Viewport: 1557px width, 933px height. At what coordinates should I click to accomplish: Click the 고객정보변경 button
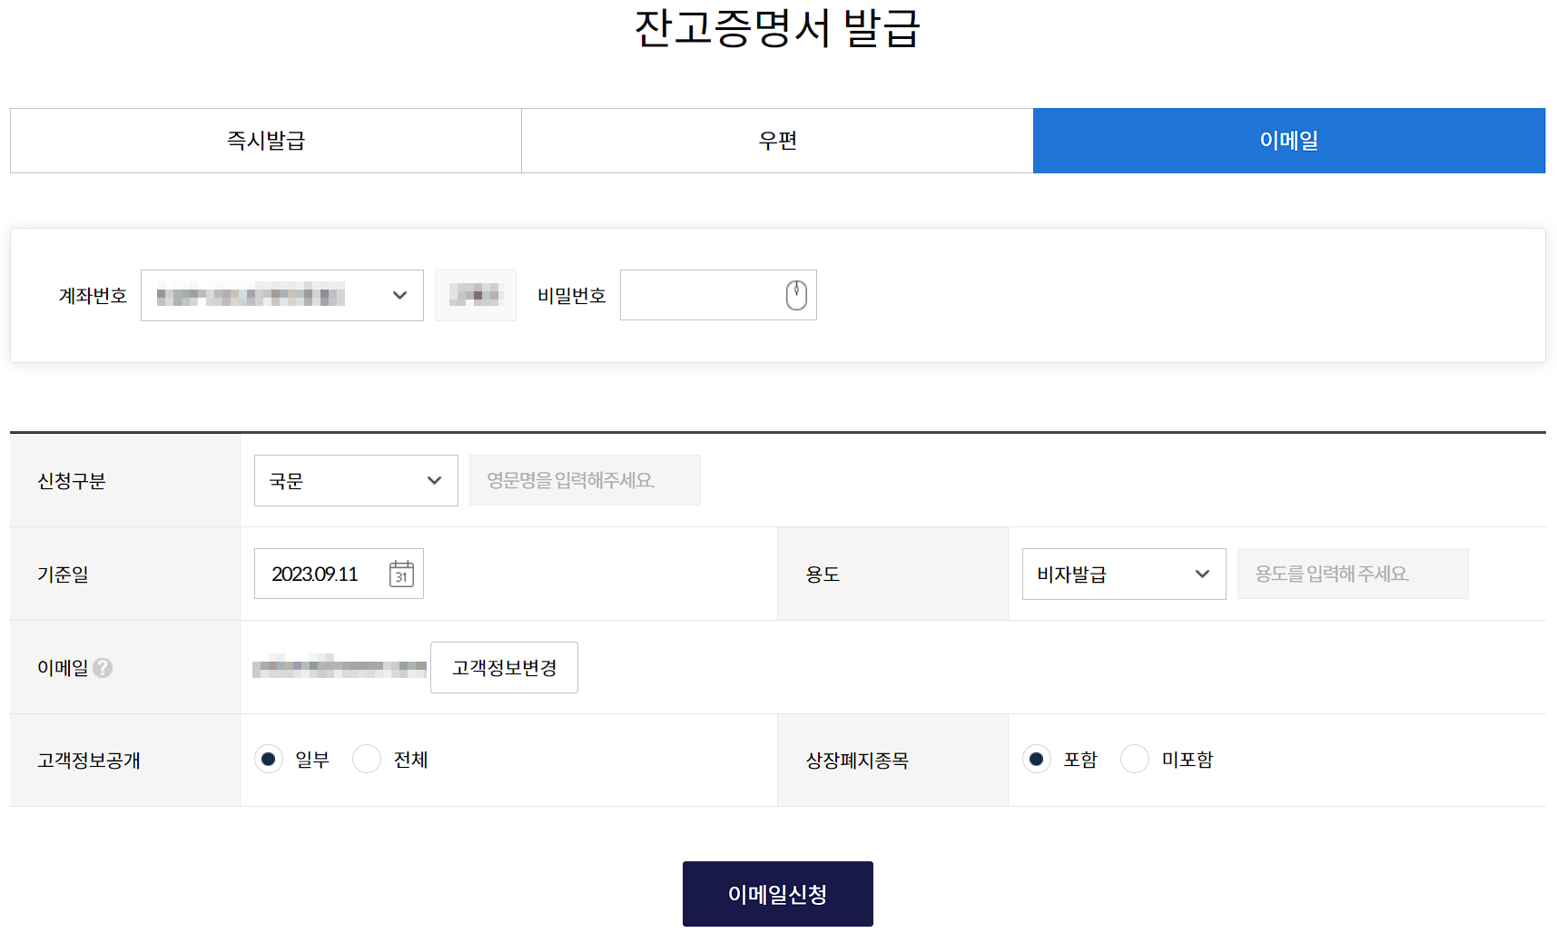click(504, 667)
